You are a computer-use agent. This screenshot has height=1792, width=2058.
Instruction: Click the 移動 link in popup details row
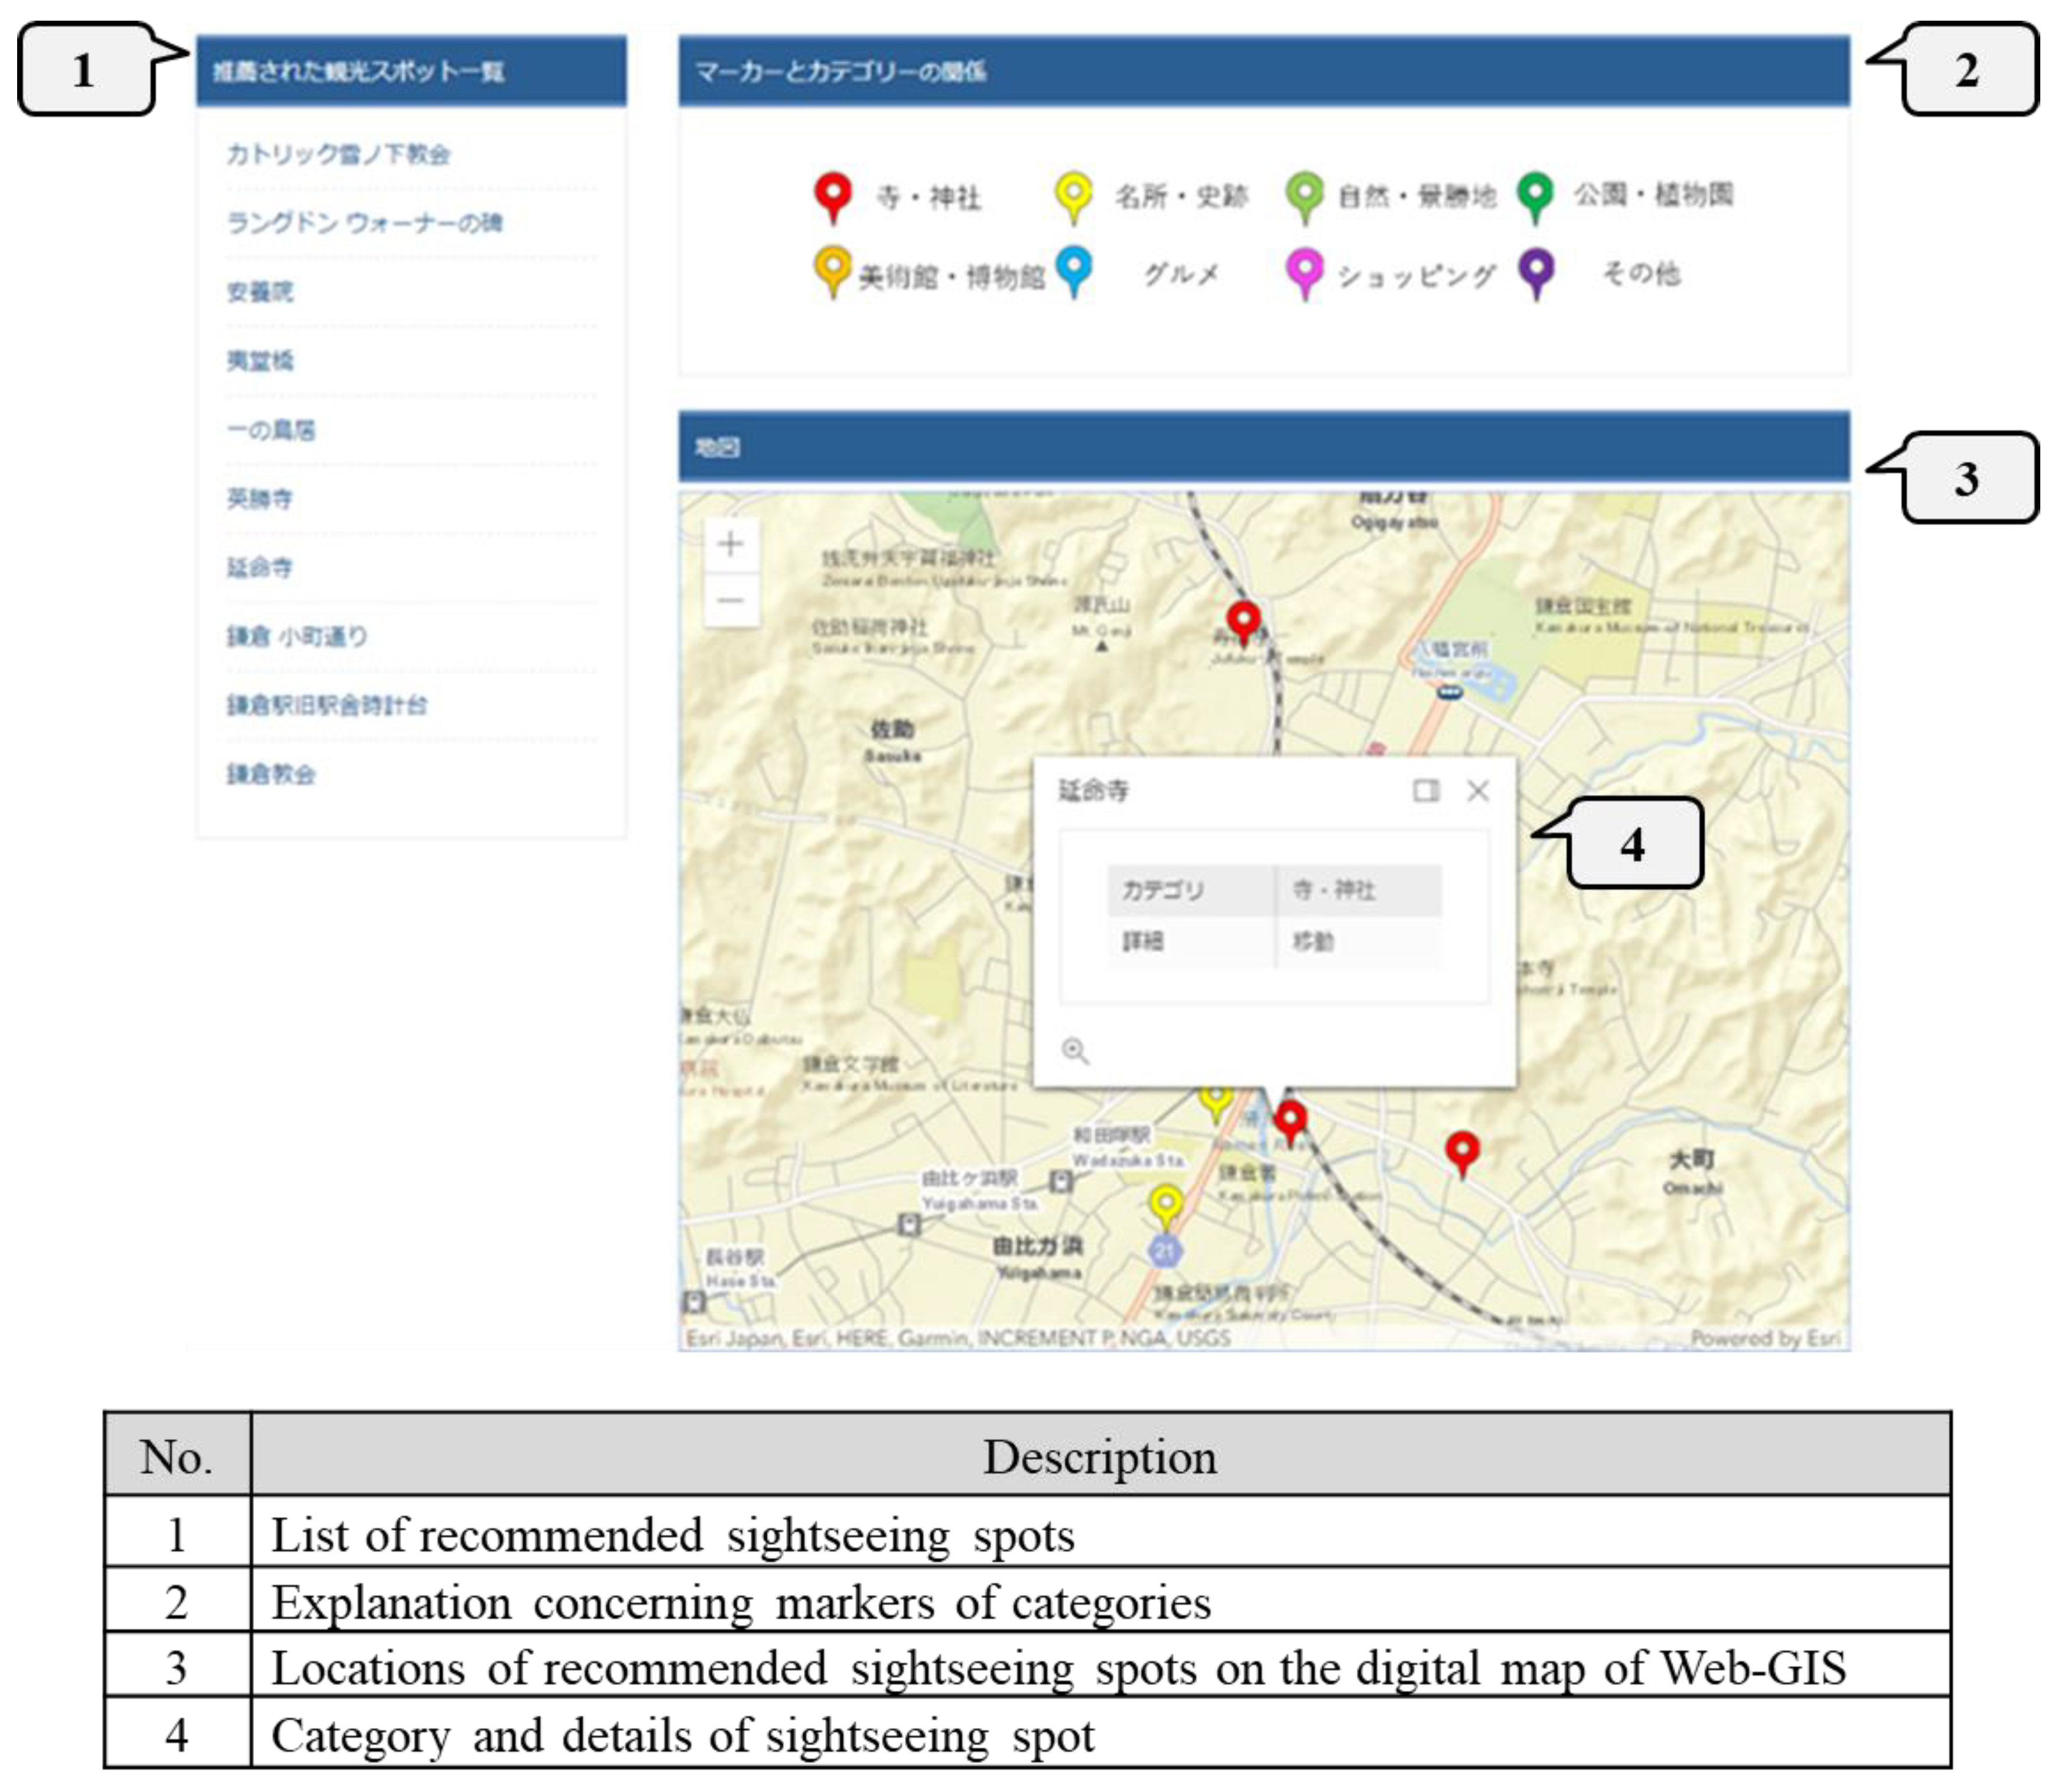point(1313,941)
